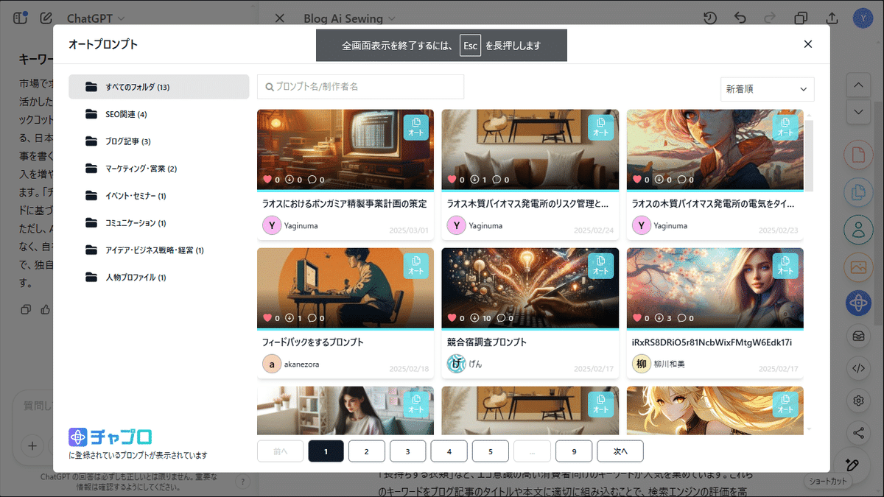Select the document icon in the right sidebar
The image size is (884, 497).
858,155
